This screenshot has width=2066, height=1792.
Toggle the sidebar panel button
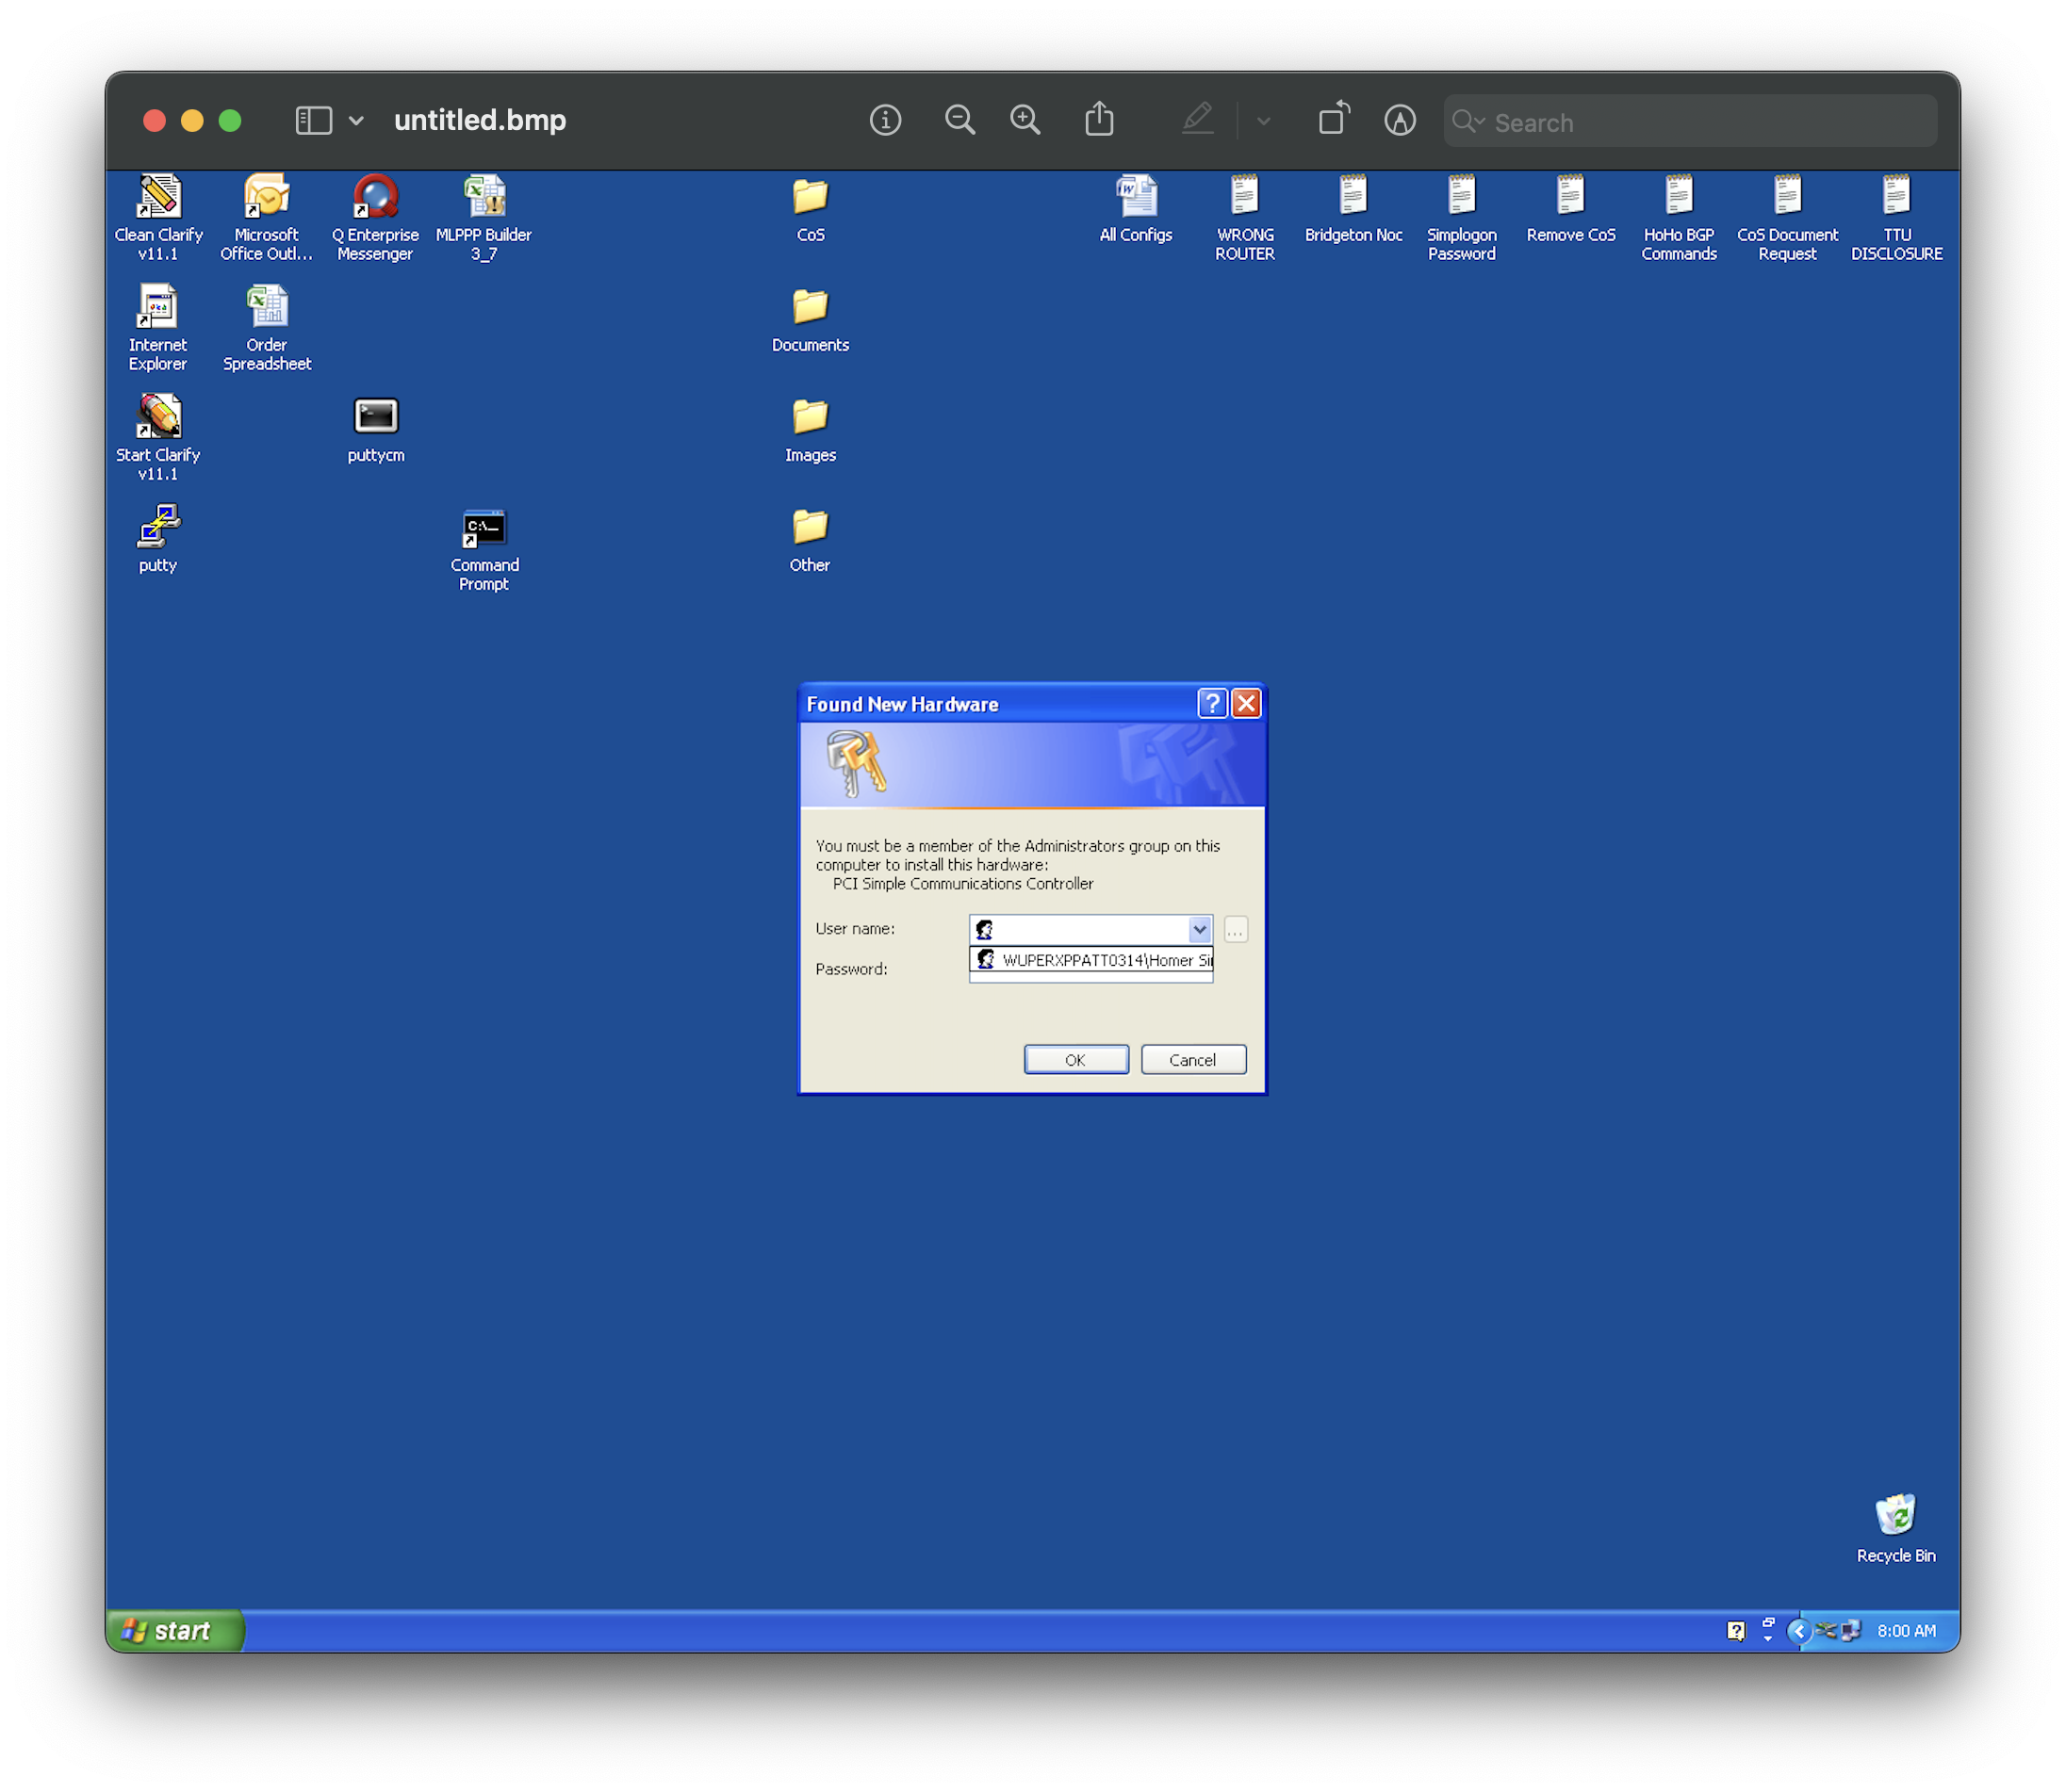313,121
